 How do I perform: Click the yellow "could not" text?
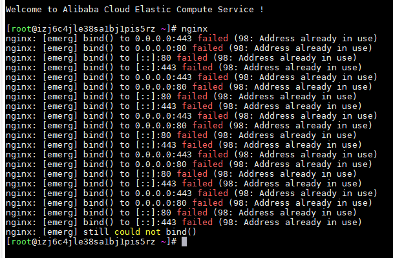[x=137, y=232]
